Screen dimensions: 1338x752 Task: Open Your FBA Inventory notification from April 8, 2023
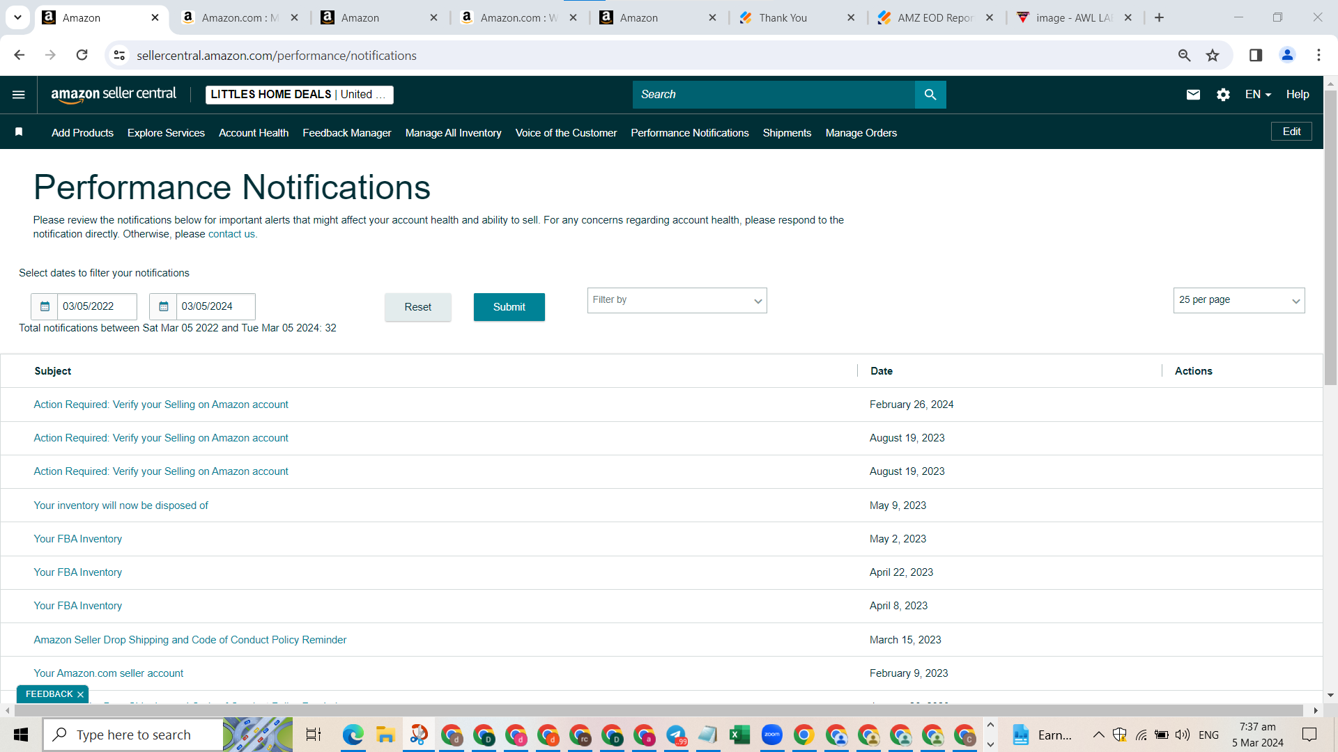click(x=78, y=606)
